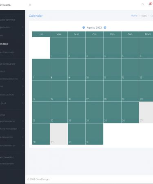The image size is (153, 184).
Task: Select day 22 calendar cell
Action: tap(59, 112)
